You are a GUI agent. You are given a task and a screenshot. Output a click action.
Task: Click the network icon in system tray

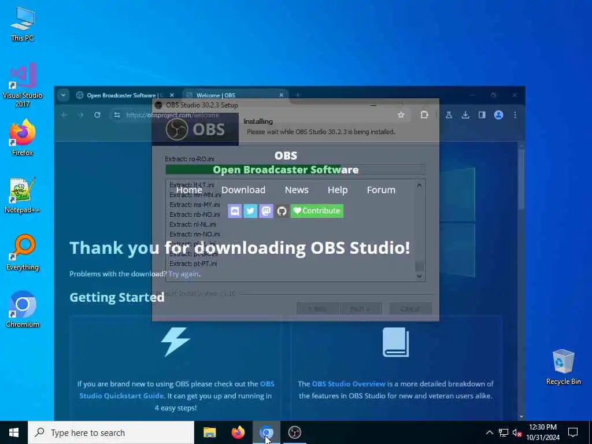coord(504,432)
